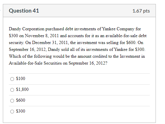The image size is (165, 124).
Task: Click the "December 31, 2011" date text
Action: point(50,43)
